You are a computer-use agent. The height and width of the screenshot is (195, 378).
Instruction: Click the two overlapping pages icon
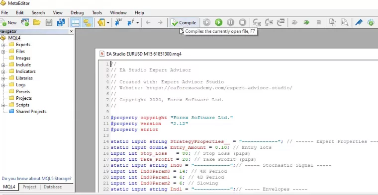click(333, 23)
